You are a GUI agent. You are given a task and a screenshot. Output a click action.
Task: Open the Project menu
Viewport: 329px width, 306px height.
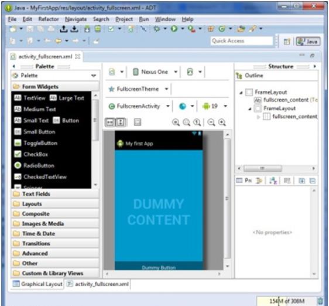(x=124, y=19)
